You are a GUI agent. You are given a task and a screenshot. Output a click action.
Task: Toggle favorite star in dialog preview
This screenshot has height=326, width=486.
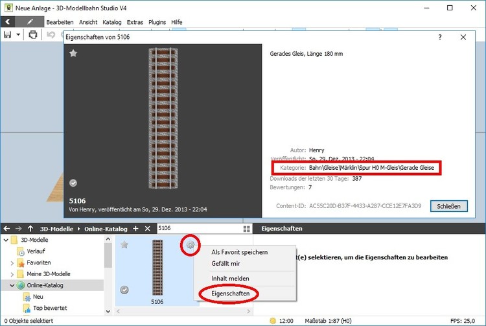tap(73, 53)
